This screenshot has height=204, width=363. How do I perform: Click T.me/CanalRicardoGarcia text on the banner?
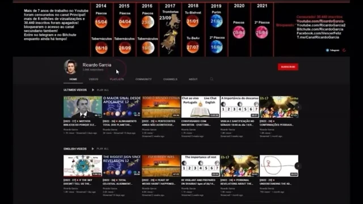[318, 37]
